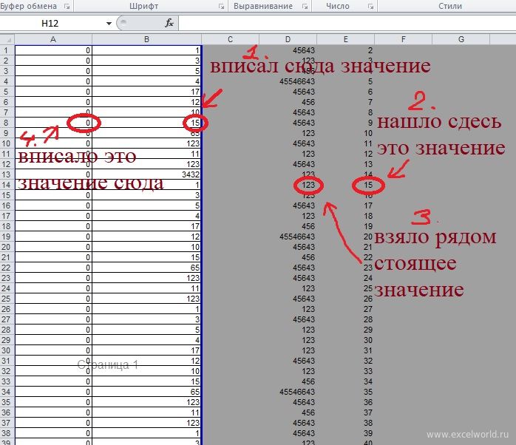Image resolution: width=516 pixels, height=445 pixels.
Task: Click cell B5 containing 17
Action: [x=147, y=92]
